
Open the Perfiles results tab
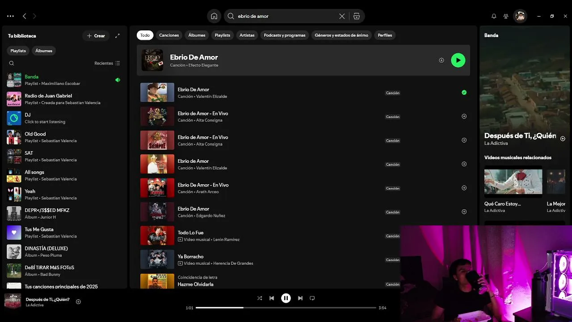(x=385, y=35)
